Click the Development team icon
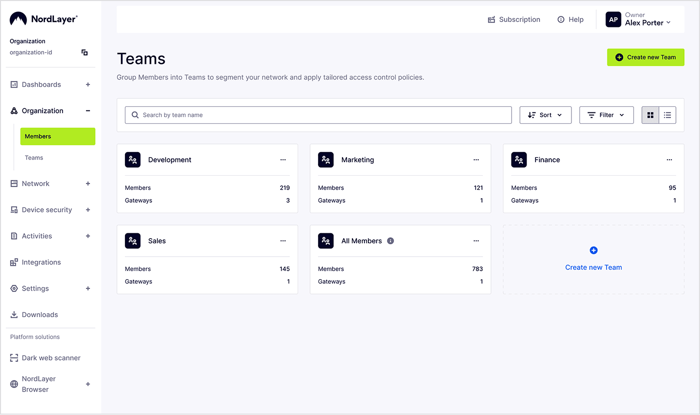This screenshot has width=700, height=415. [x=132, y=160]
